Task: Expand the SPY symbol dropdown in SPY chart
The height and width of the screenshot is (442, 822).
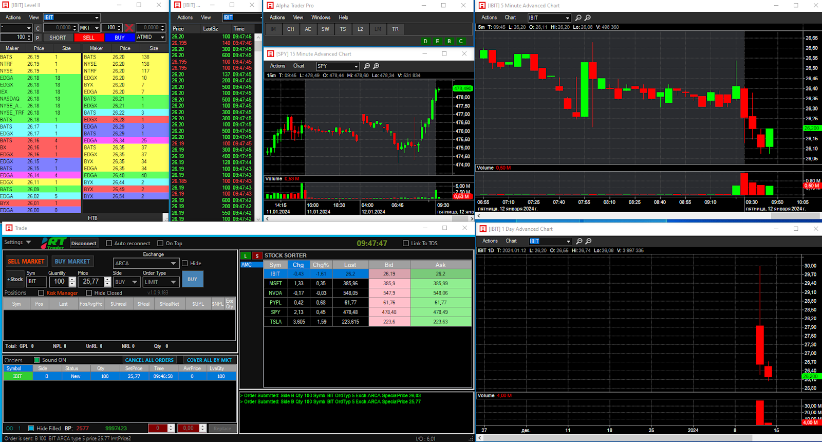Action: (356, 66)
